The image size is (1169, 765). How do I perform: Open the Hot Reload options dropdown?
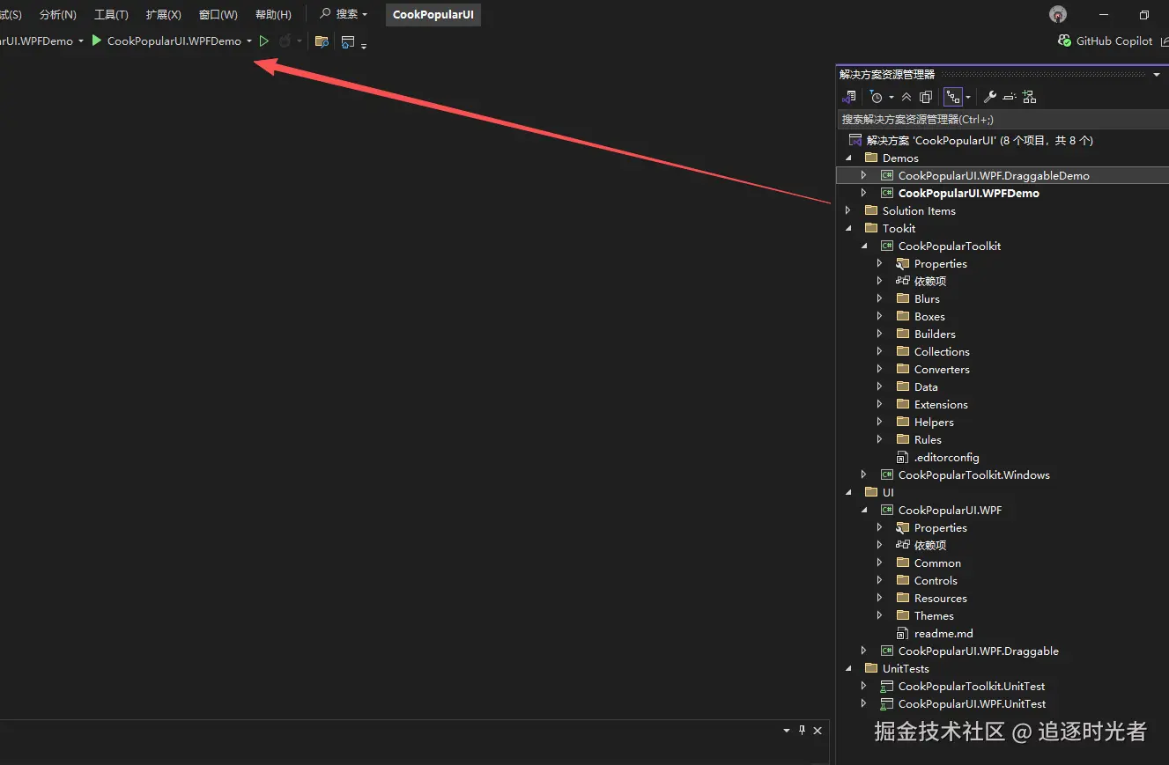[300, 41]
